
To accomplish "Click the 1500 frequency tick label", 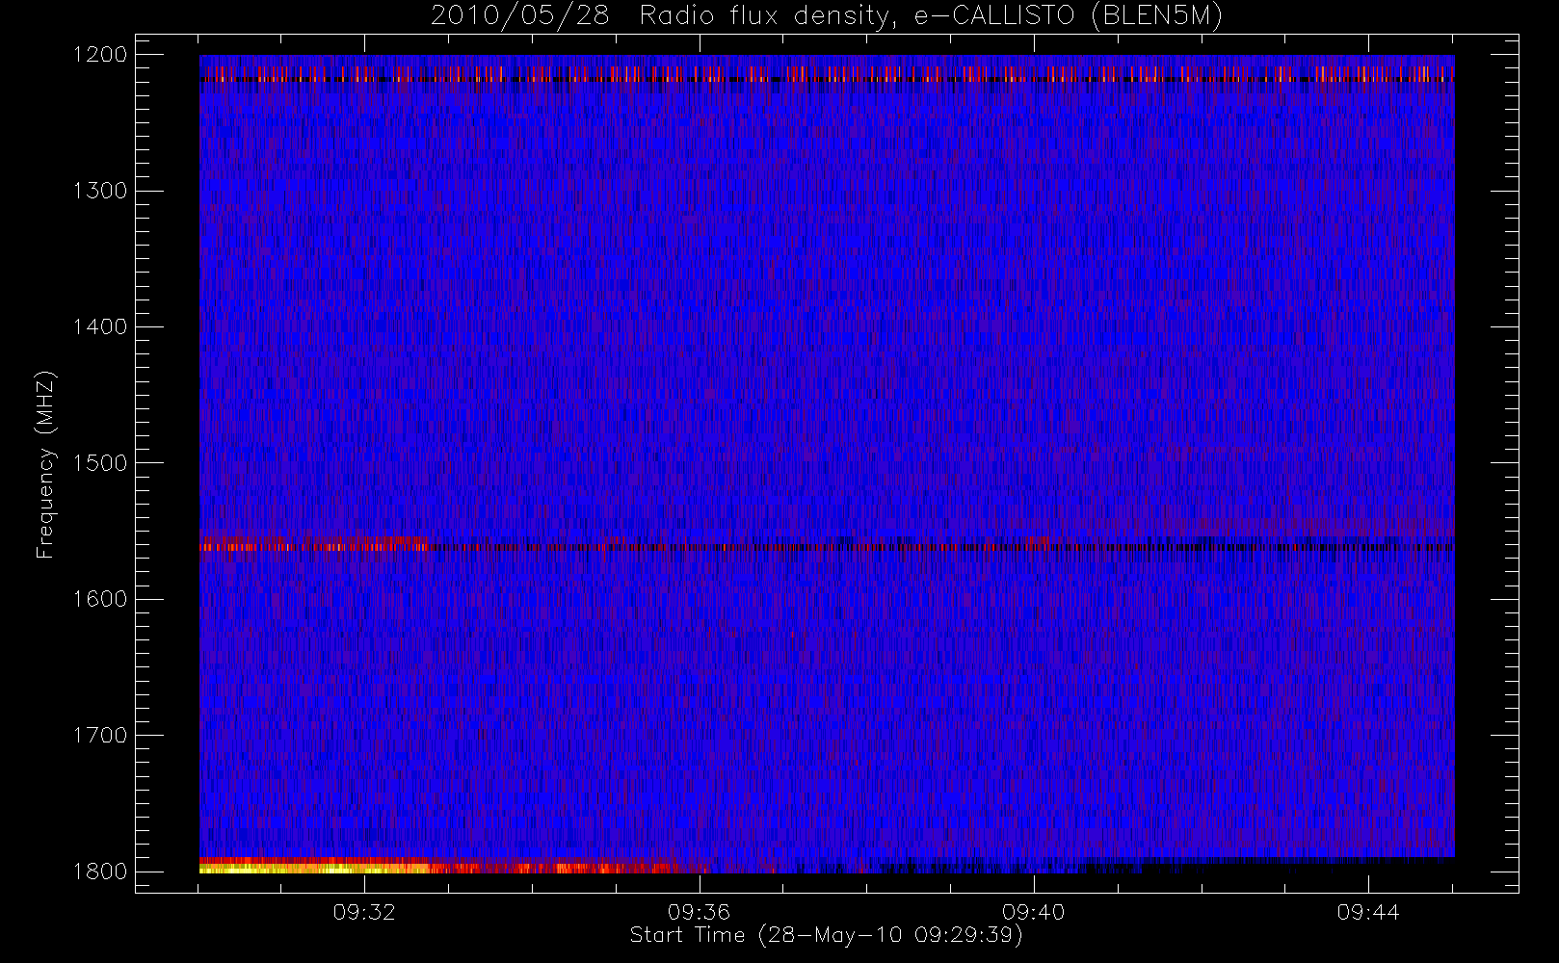I will (x=101, y=462).
